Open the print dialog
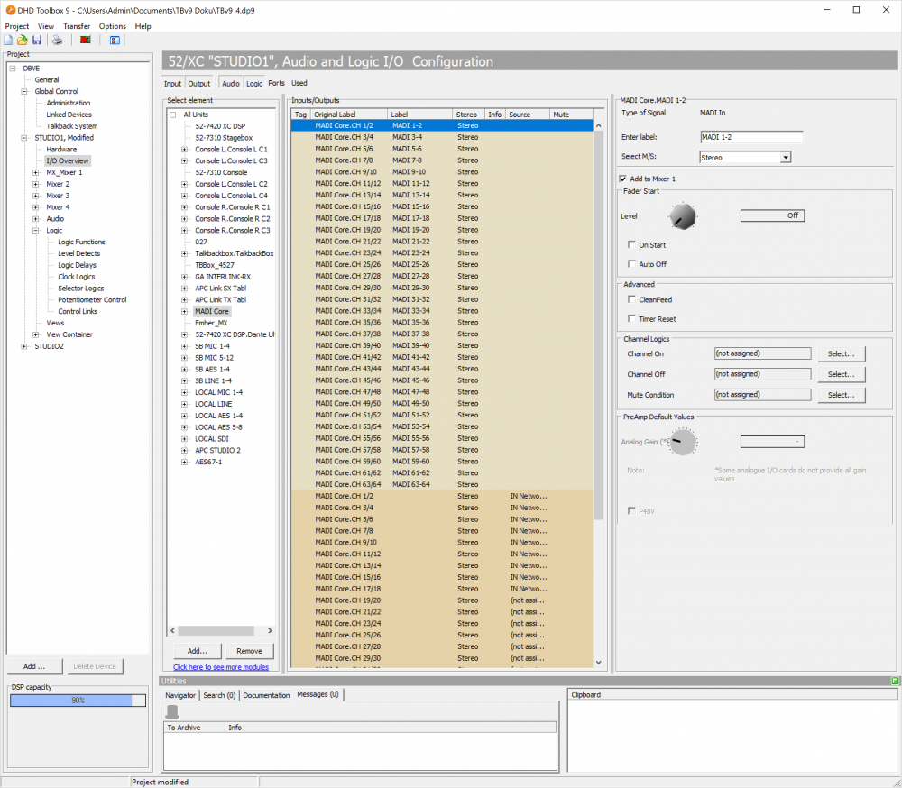Viewport: 902px width, 788px height. tap(57, 40)
